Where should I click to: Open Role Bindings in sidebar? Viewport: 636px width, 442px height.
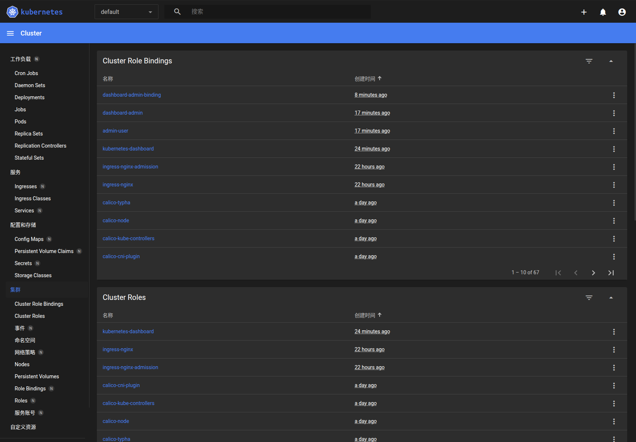pos(30,389)
